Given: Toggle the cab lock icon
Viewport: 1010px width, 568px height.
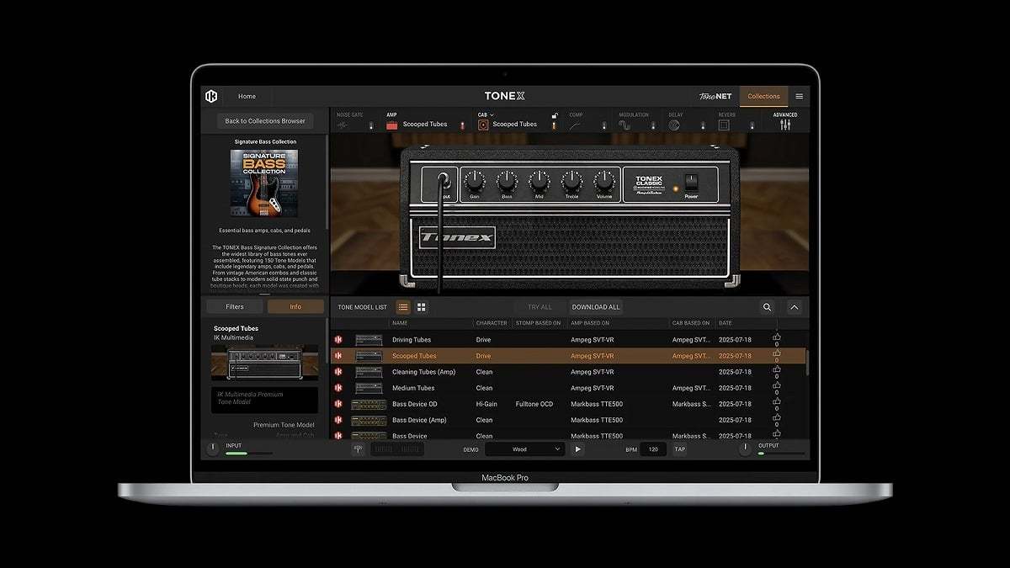Looking at the screenshot, I should (555, 116).
